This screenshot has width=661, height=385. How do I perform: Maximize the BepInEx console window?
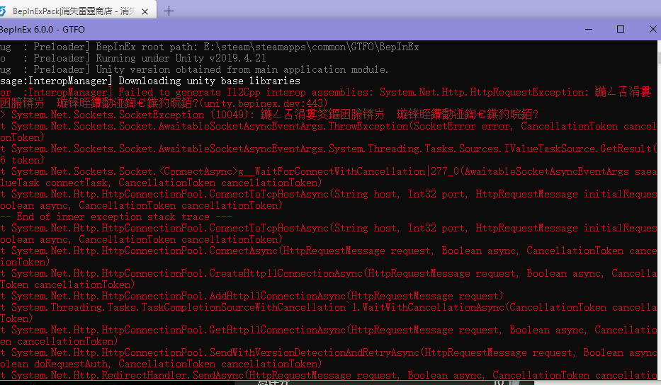621,30
